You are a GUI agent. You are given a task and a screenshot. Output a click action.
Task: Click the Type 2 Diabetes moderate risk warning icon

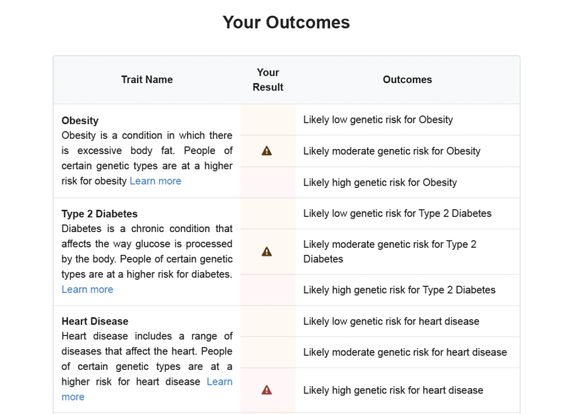(x=266, y=252)
